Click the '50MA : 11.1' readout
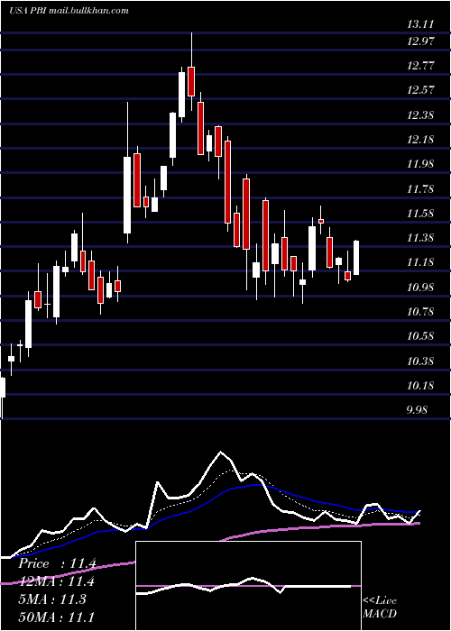This screenshot has width=451, height=631. (56, 617)
